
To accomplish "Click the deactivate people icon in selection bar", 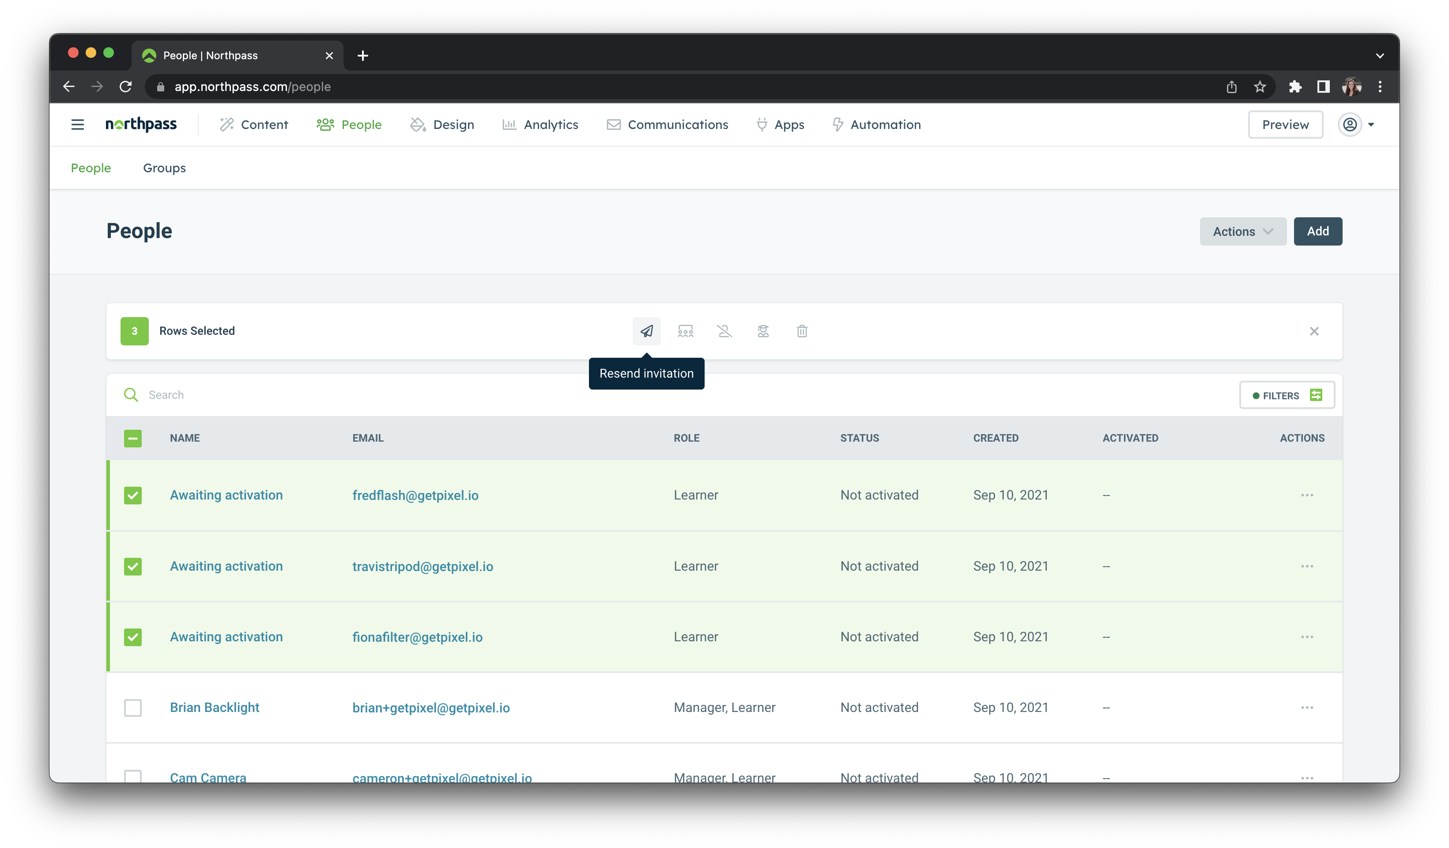I will click(x=724, y=331).
